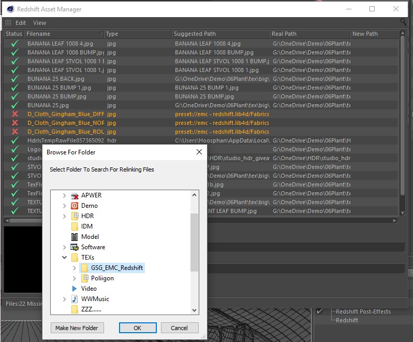Click the Poliigon folder icon

point(84,278)
